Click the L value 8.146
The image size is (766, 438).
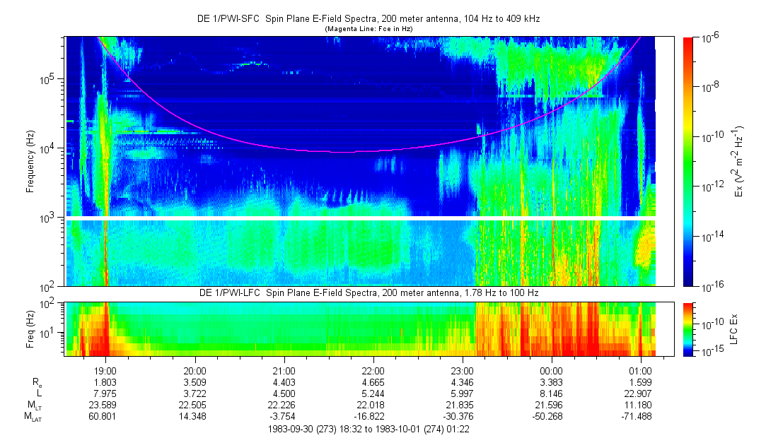pos(552,393)
